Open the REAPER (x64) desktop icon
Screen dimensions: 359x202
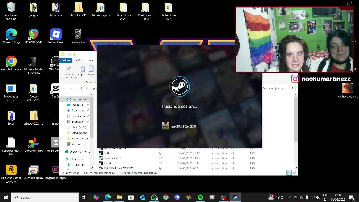coord(33,36)
